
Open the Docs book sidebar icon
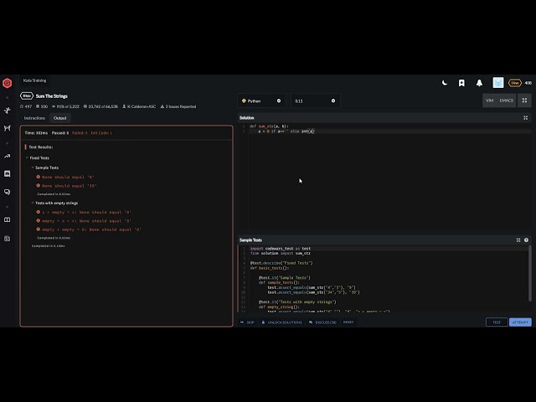coord(8,219)
